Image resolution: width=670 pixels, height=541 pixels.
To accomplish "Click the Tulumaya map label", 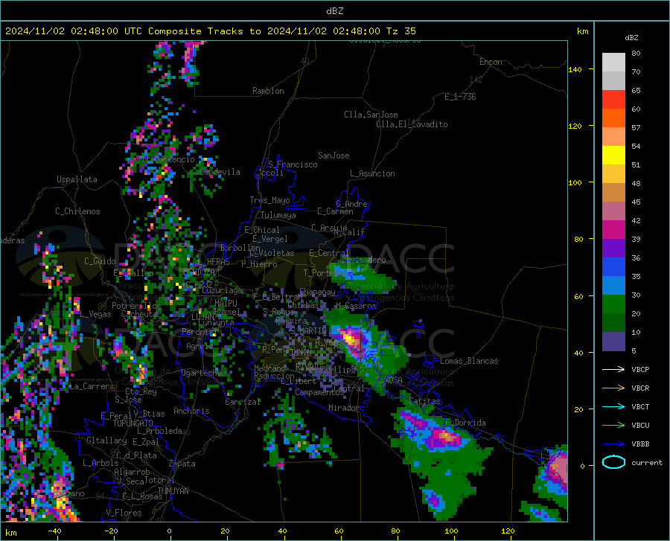I will [x=278, y=215].
